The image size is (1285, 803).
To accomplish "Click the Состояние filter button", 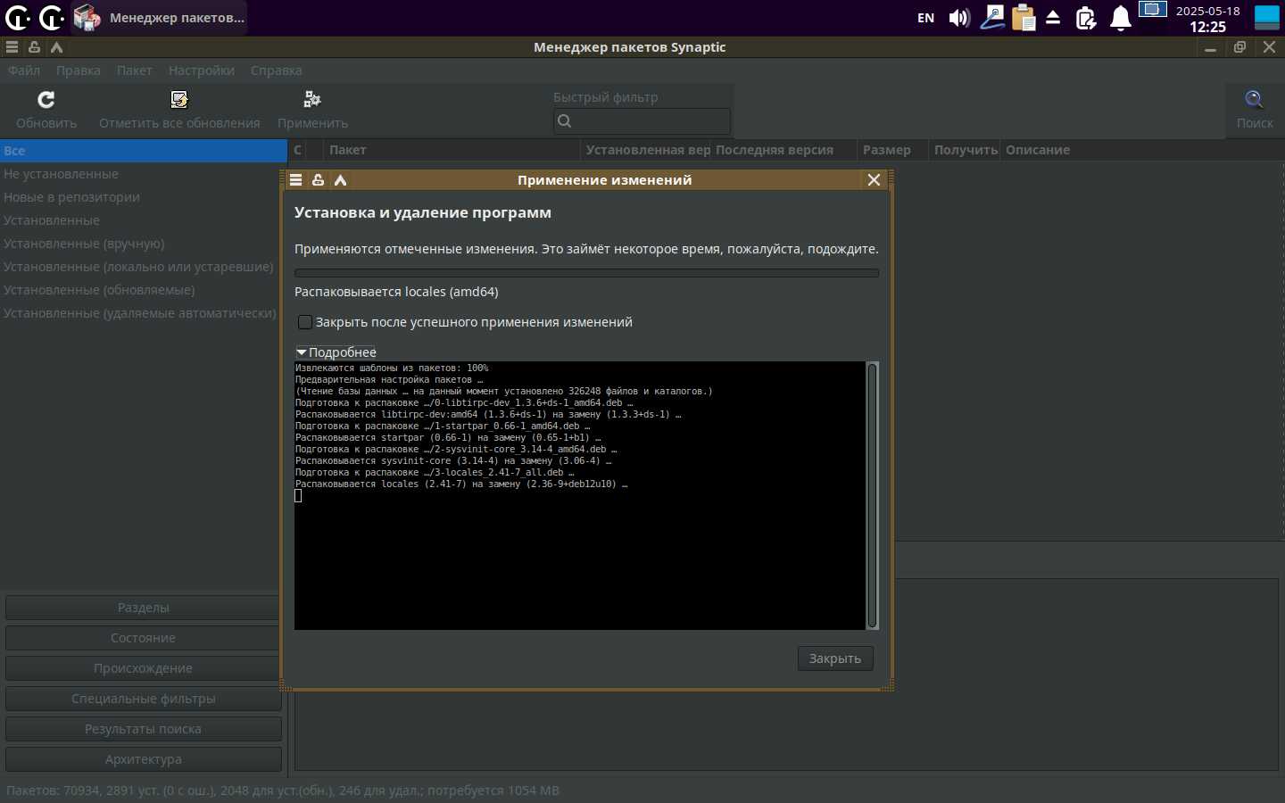I will 143,638.
